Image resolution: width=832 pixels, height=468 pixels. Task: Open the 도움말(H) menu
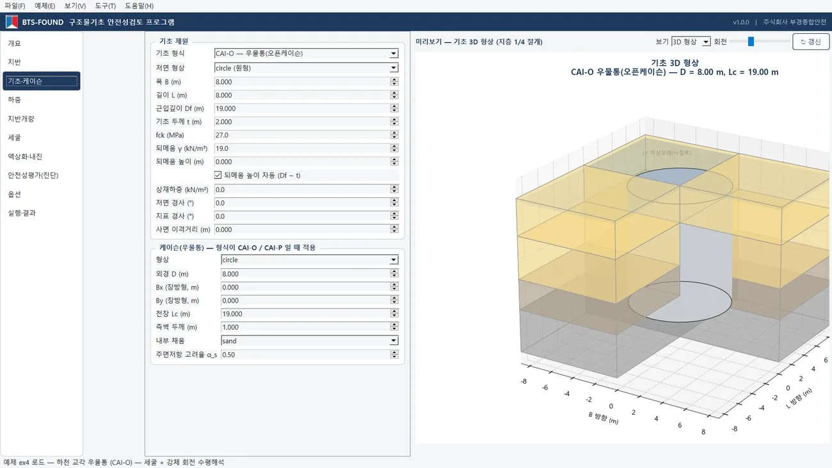click(x=139, y=6)
